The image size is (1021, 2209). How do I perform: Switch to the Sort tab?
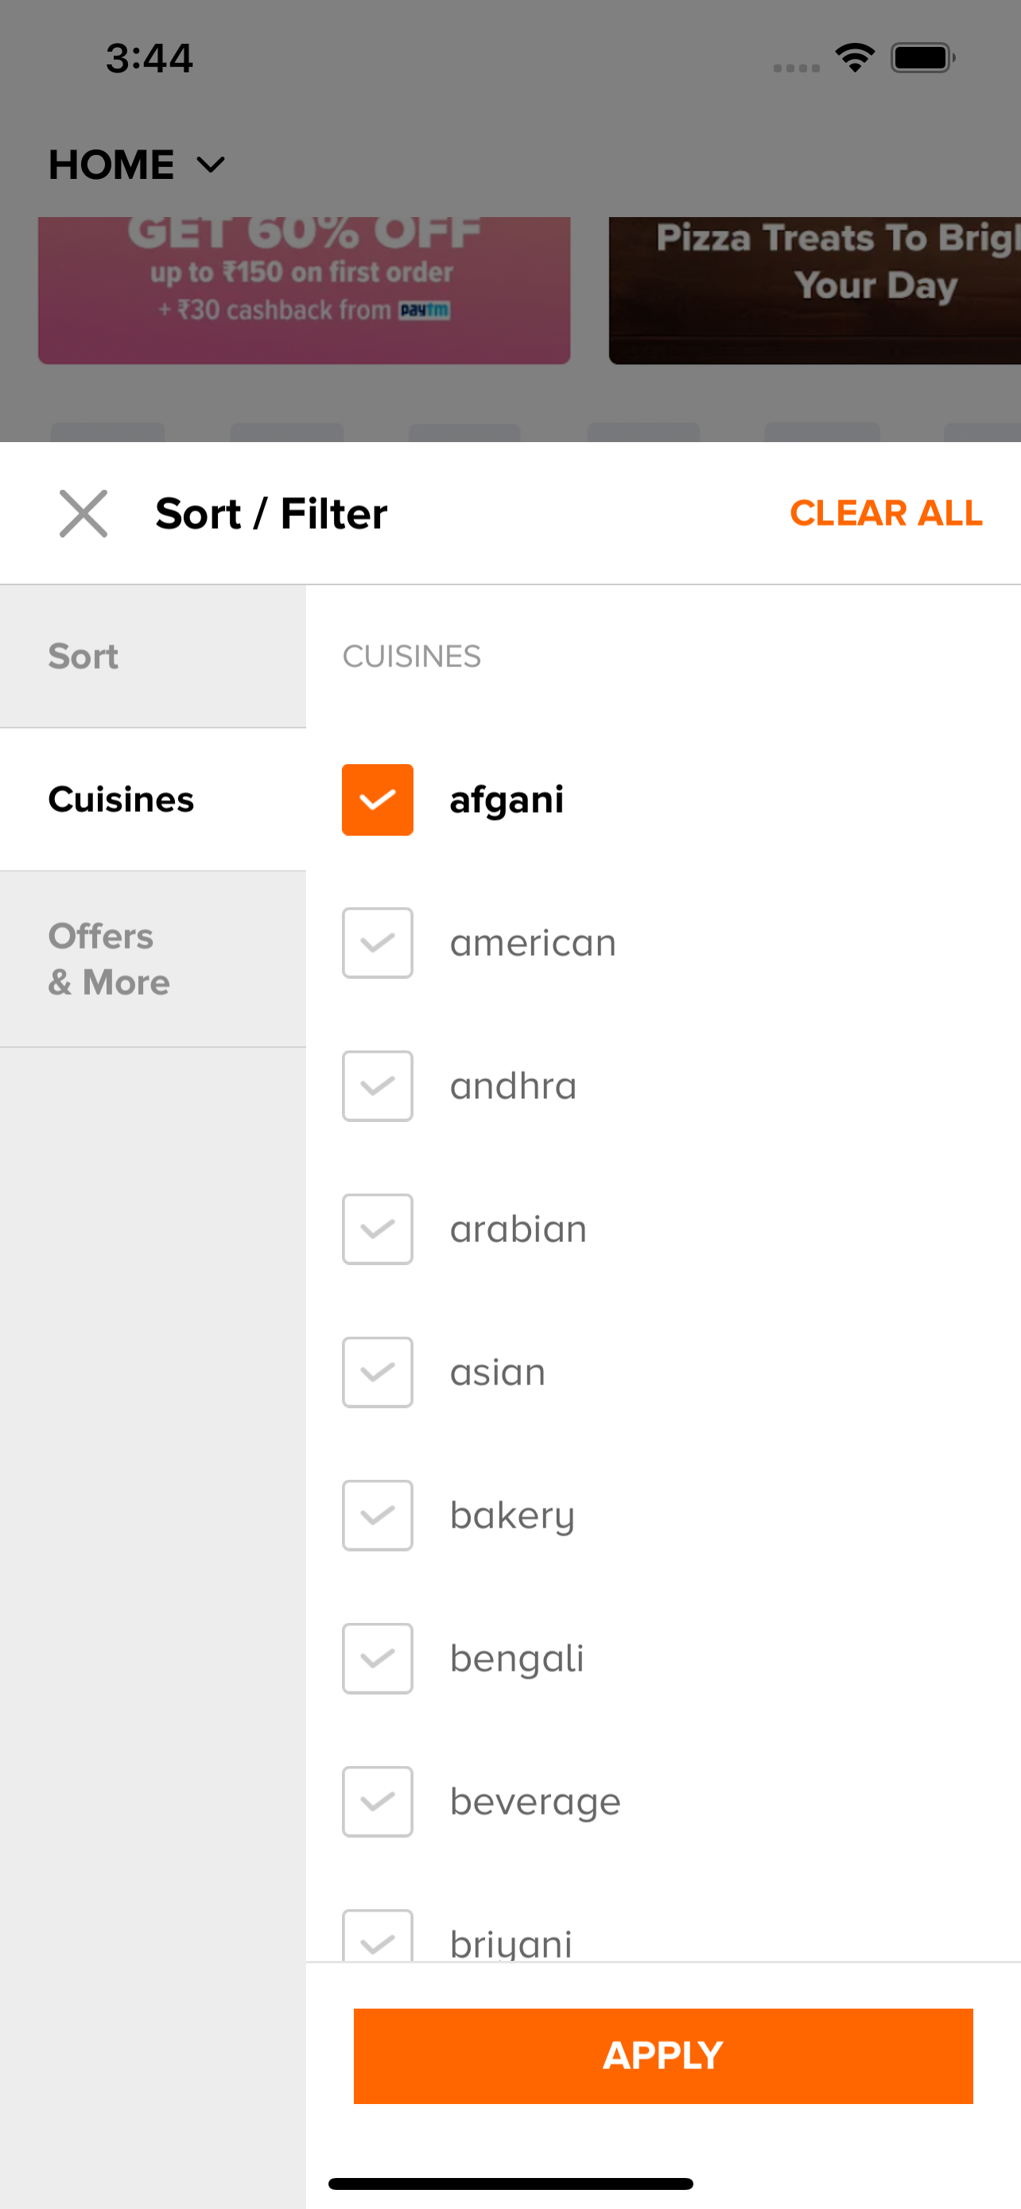(x=153, y=656)
